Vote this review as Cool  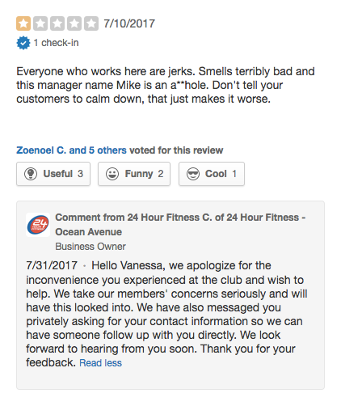click(x=212, y=174)
